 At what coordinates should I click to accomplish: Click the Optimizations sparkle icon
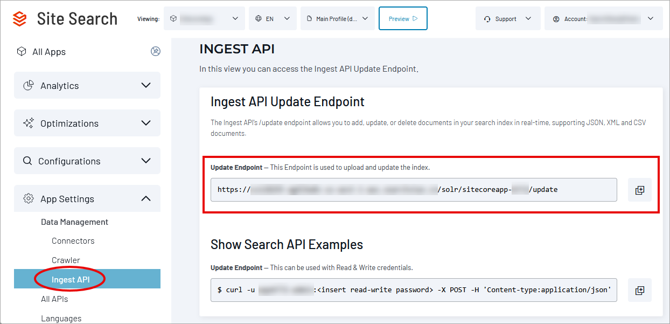[28, 123]
